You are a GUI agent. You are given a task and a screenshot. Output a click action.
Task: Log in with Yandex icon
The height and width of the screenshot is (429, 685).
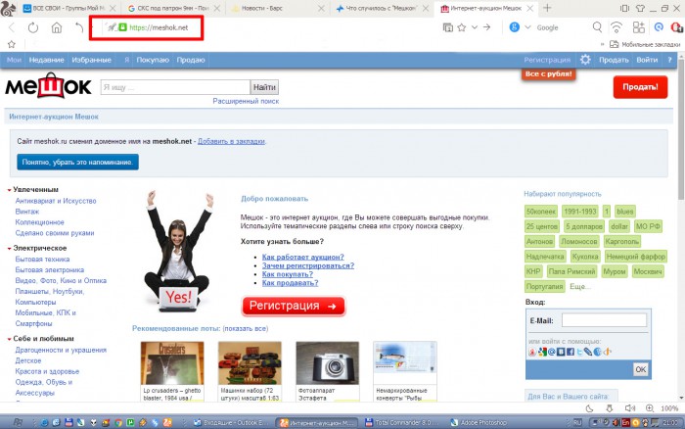(x=532, y=352)
